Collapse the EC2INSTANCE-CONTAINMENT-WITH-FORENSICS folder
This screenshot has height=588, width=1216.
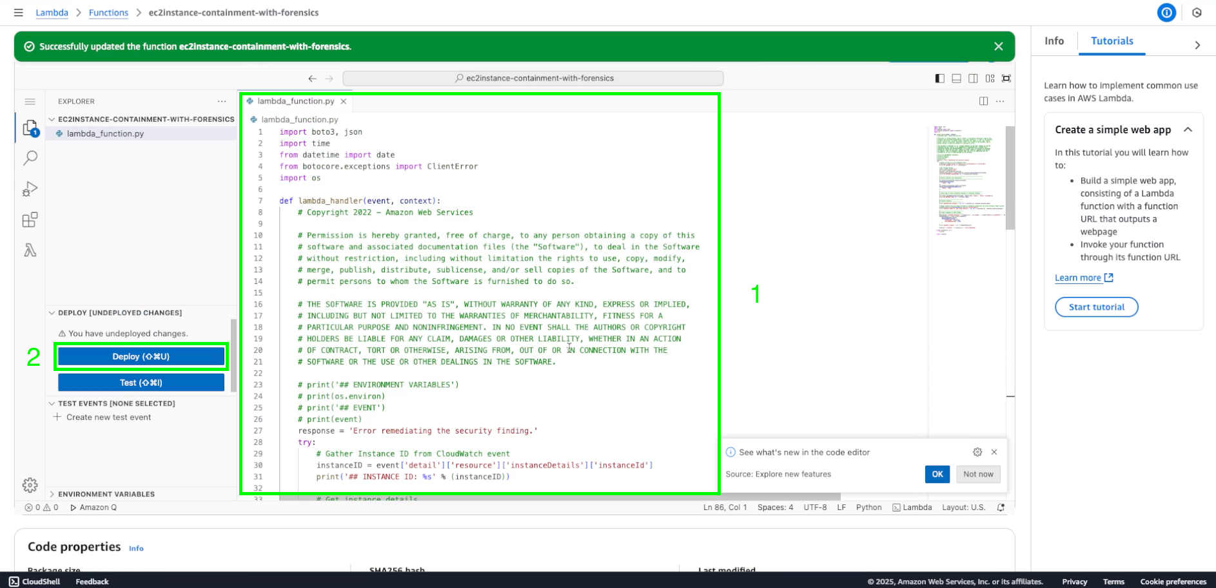pyautogui.click(x=142, y=119)
